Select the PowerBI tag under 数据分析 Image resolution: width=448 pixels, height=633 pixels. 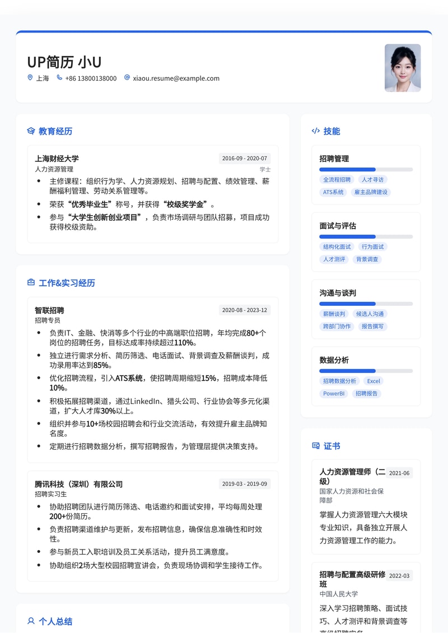tap(334, 393)
